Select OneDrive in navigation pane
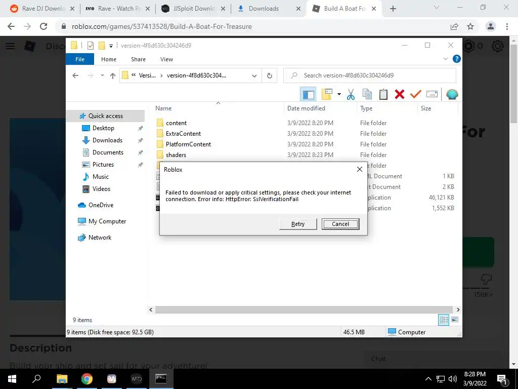This screenshot has width=518, height=389. pyautogui.click(x=101, y=205)
